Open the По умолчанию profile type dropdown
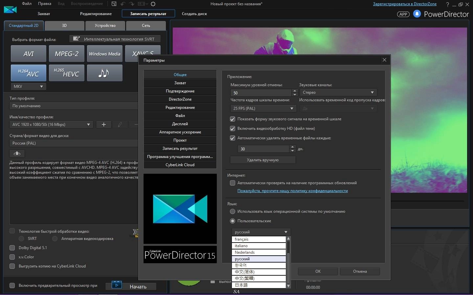Viewport: 473px width, 295px height. 74,106
